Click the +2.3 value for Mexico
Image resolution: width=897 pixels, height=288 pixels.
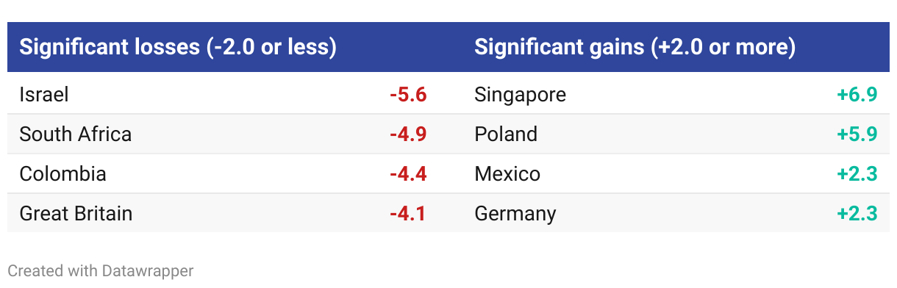click(857, 174)
